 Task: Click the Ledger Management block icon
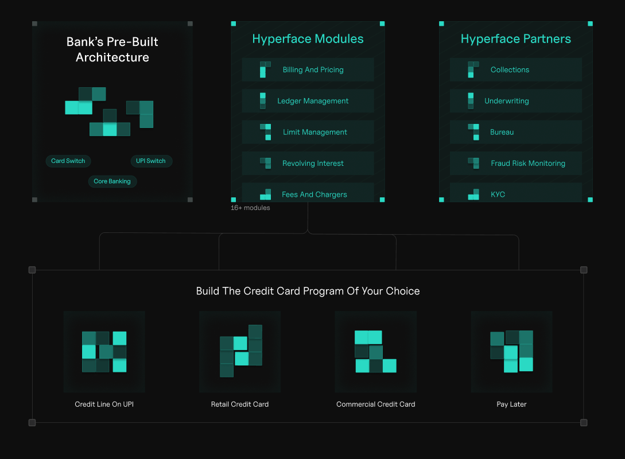(263, 101)
